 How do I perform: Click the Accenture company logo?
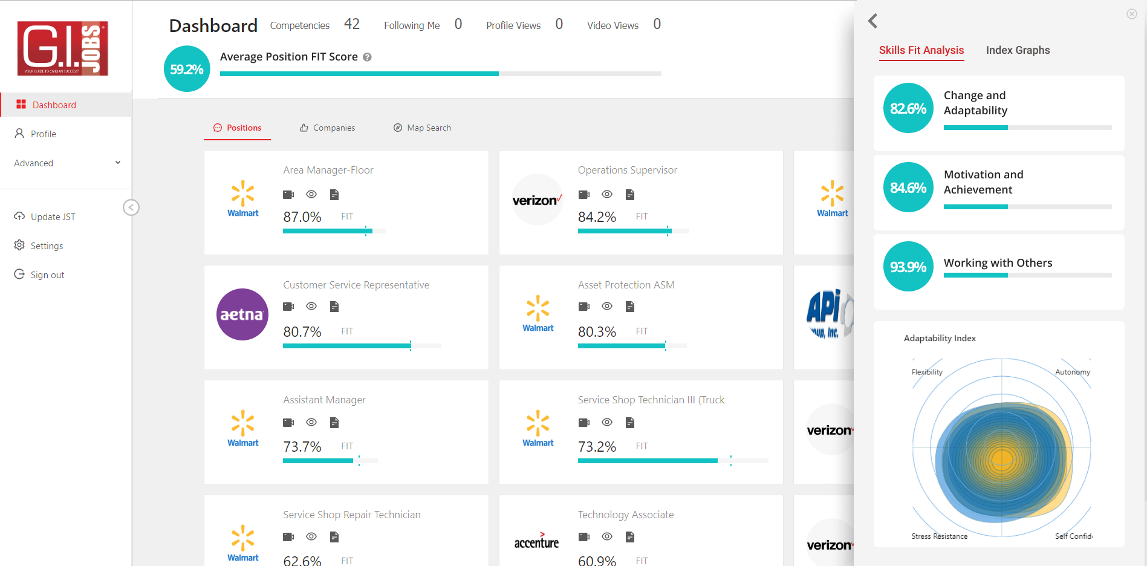[537, 541]
